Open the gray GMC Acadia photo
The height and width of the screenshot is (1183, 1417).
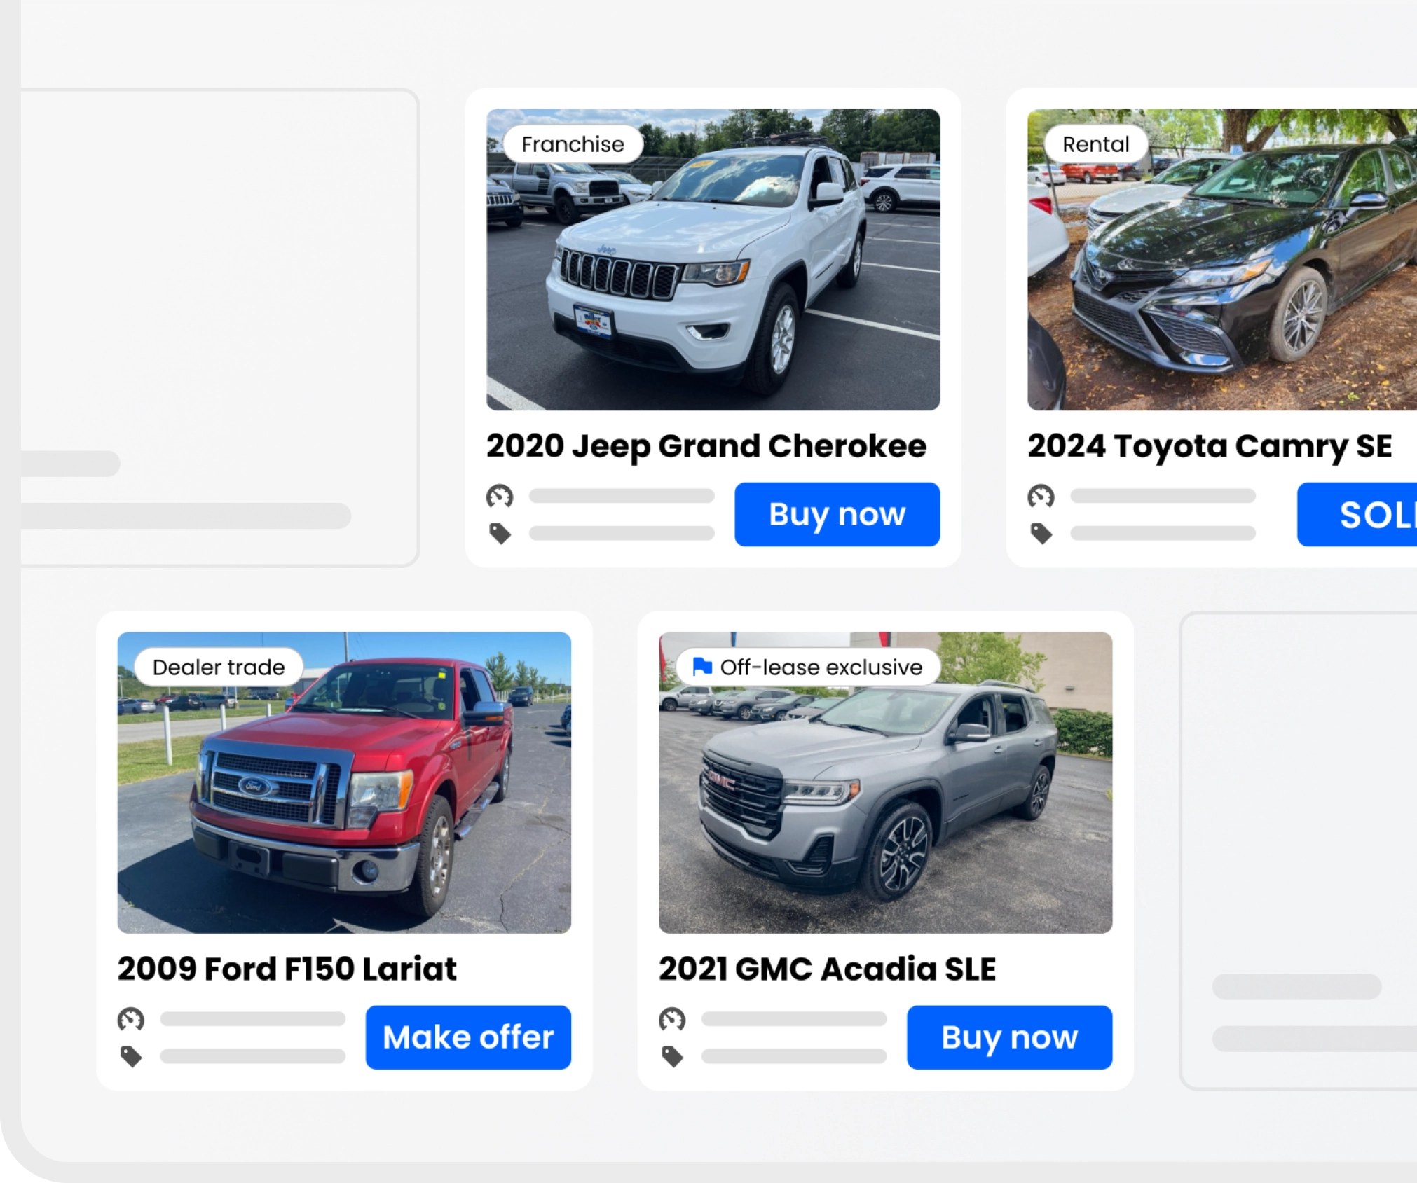[885, 782]
